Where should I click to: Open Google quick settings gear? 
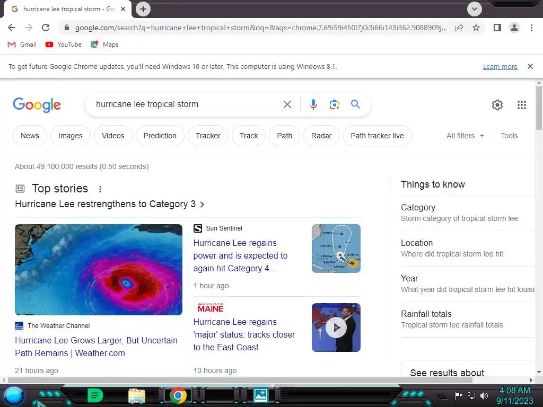click(497, 105)
